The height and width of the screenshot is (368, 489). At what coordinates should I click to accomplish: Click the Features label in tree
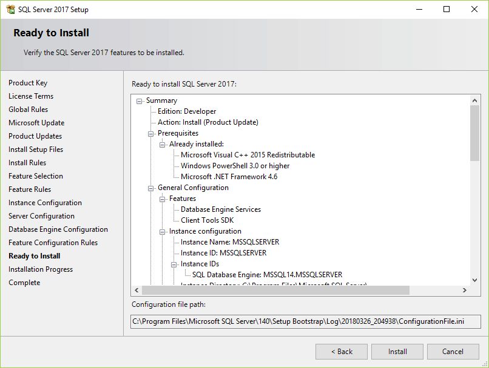183,199
